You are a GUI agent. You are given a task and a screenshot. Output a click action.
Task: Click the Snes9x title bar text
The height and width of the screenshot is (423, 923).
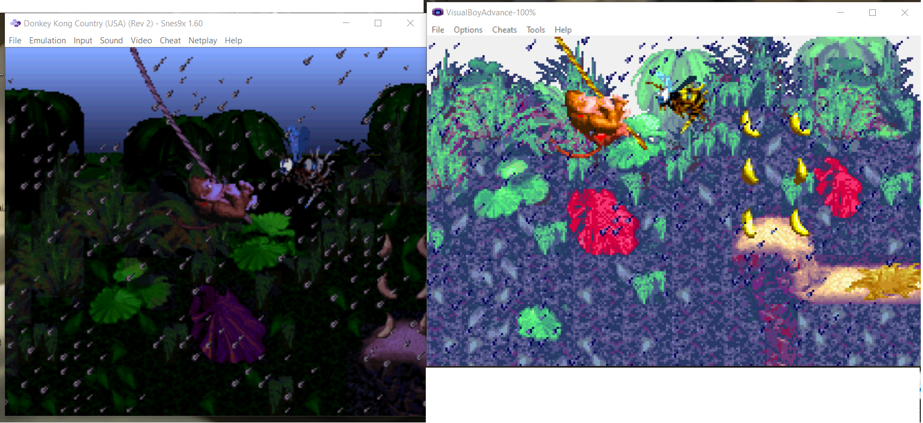click(113, 24)
